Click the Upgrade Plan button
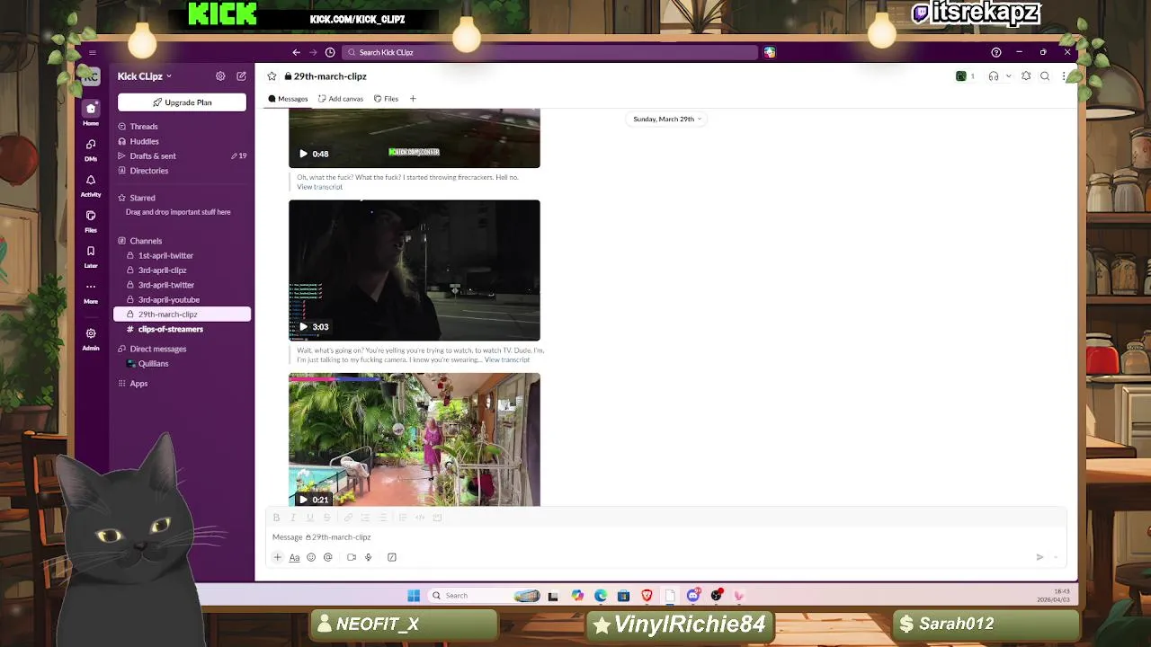The height and width of the screenshot is (647, 1151). pos(182,102)
